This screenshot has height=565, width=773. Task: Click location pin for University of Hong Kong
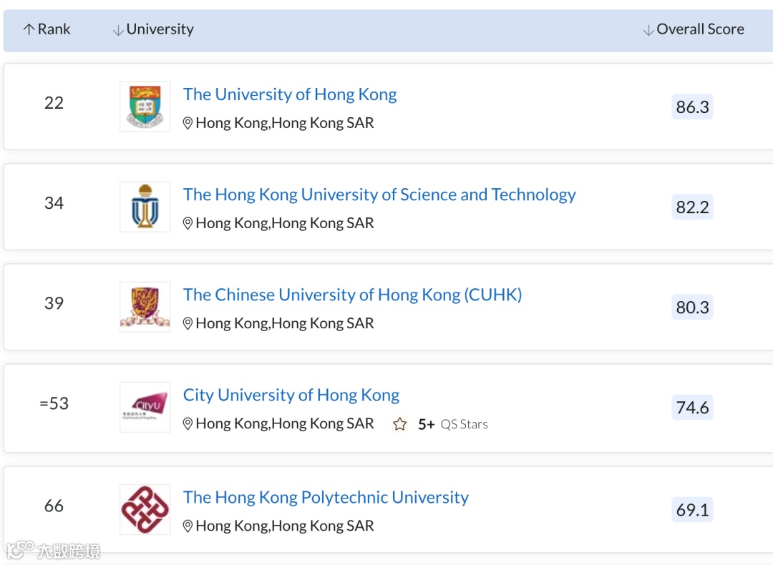coord(188,123)
